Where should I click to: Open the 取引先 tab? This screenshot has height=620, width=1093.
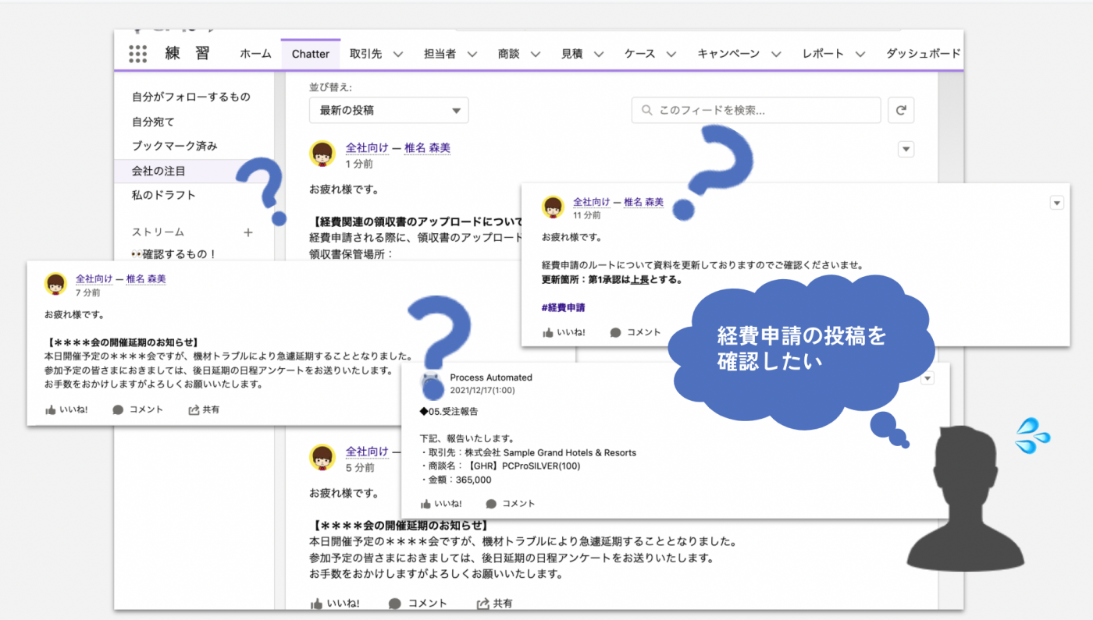pos(365,54)
